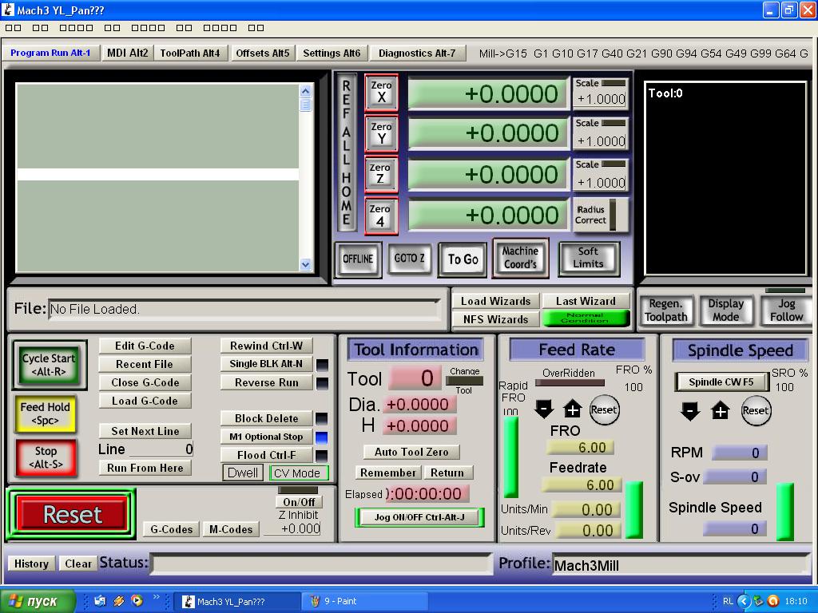Viewport: 818px width, 613px height.
Task: Click the Edit G-Code button
Action: 145,346
